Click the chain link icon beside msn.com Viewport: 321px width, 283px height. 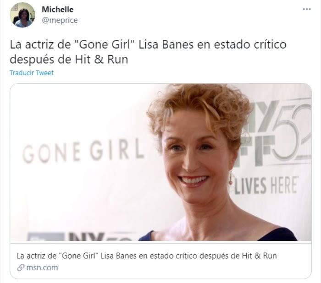[x=21, y=267]
